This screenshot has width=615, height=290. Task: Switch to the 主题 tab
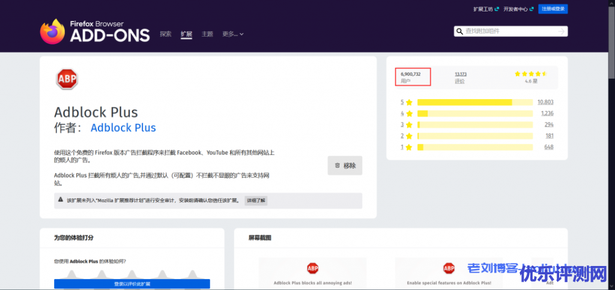[207, 34]
